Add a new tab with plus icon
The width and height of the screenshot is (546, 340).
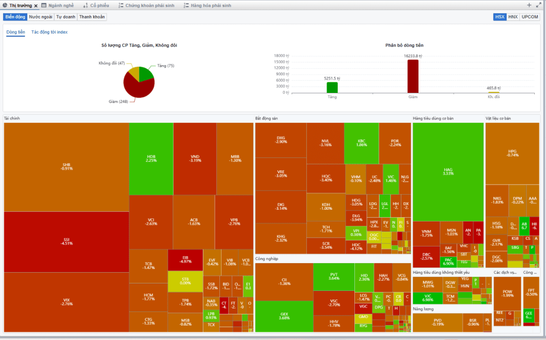[529, 5]
